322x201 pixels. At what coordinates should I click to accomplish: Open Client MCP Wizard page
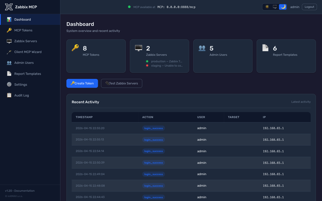coord(30,52)
